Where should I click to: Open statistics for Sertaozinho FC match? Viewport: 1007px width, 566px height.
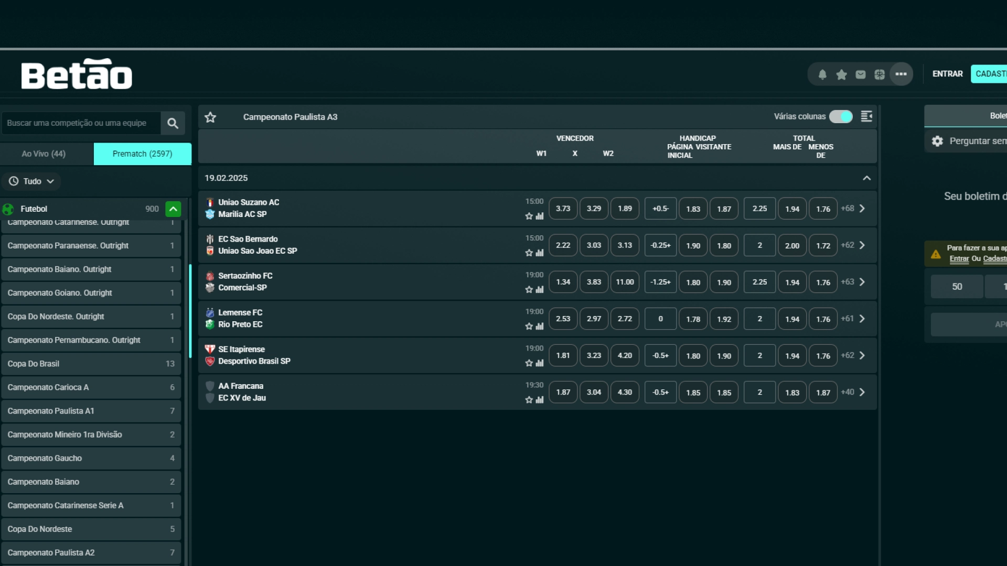[540, 289]
